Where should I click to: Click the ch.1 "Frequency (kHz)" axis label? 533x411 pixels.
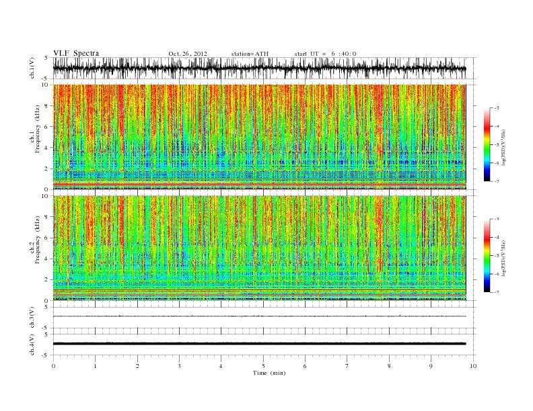(37, 129)
